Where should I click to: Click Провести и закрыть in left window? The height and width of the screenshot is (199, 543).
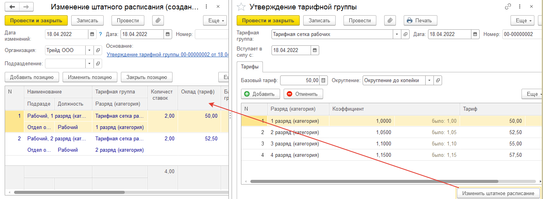(36, 20)
